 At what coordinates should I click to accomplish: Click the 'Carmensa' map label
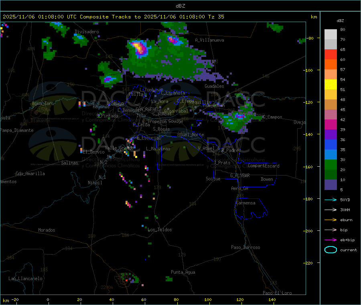tap(245, 203)
